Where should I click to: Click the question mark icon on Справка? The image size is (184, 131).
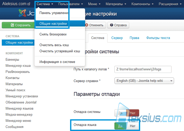(112, 25)
